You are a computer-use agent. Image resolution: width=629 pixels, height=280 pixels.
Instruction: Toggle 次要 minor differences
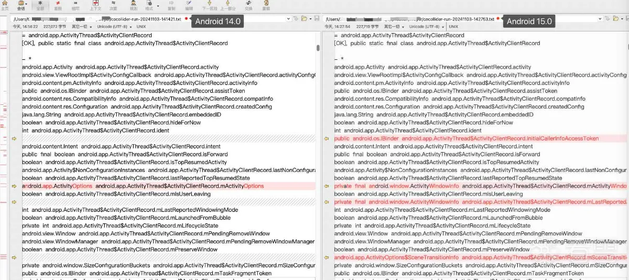point(113,5)
